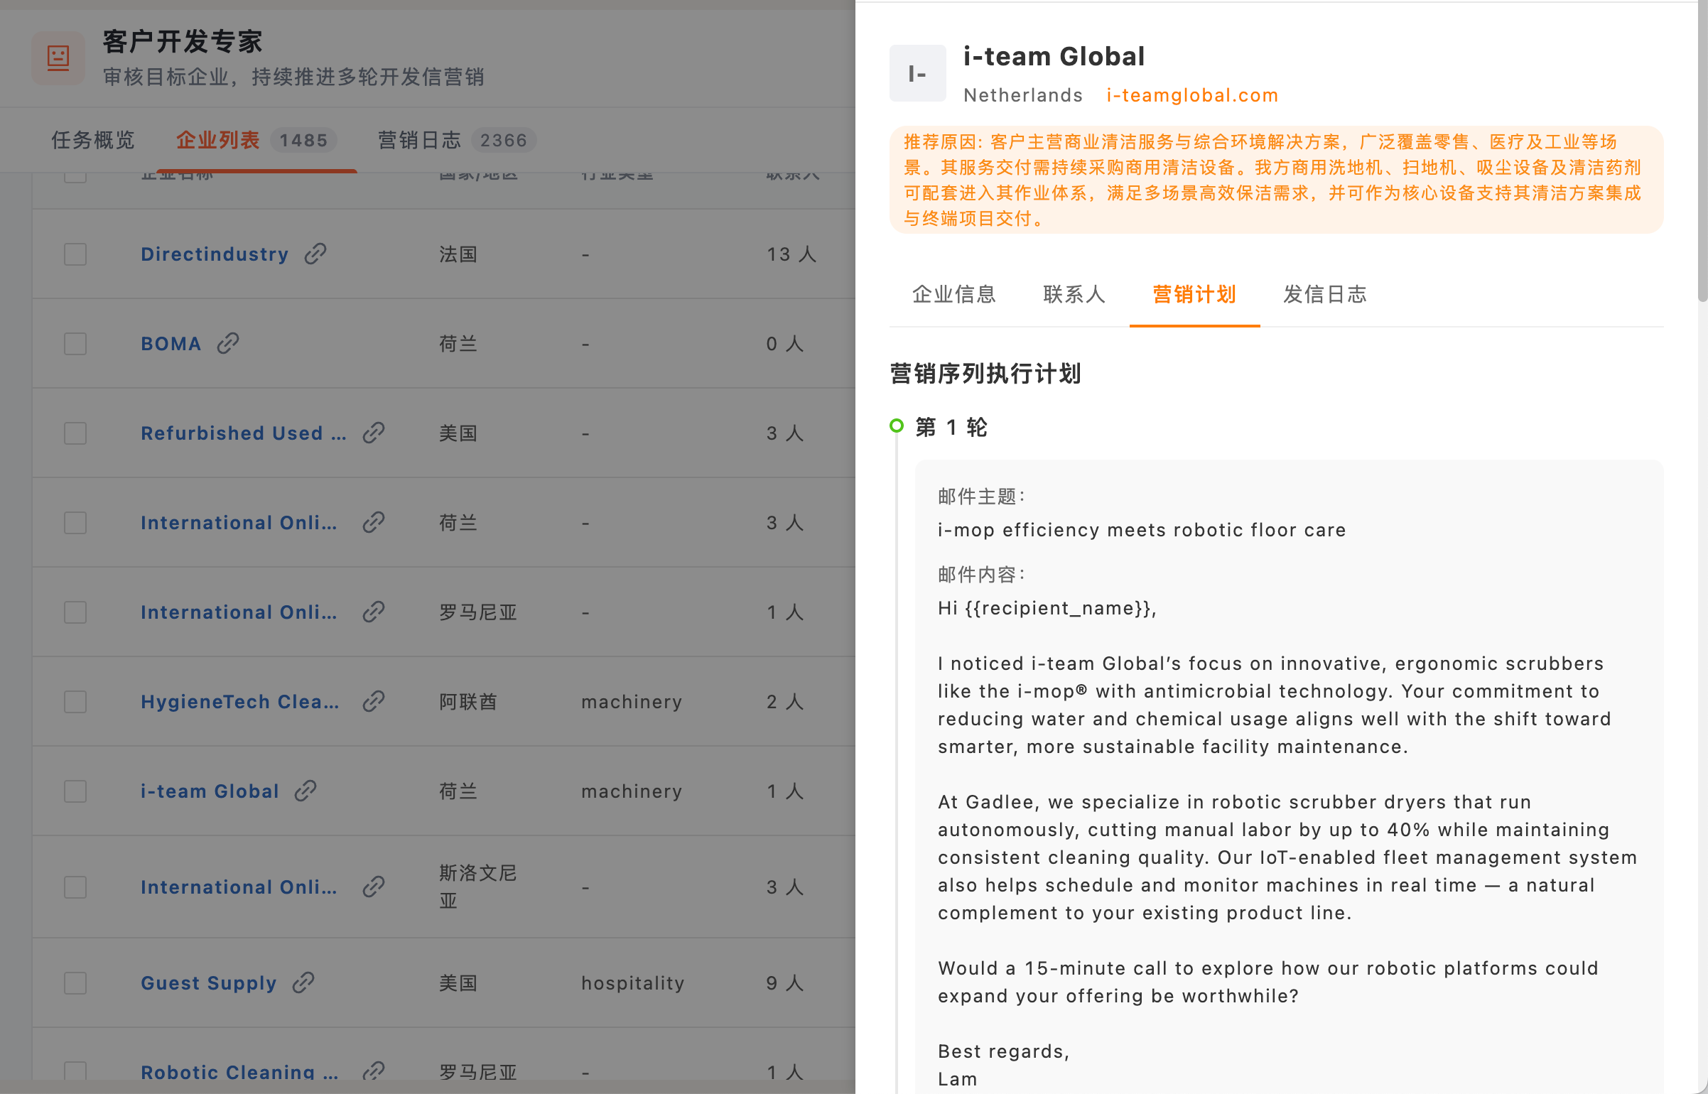Open the BOMA company name link
1708x1094 pixels.
click(x=171, y=343)
